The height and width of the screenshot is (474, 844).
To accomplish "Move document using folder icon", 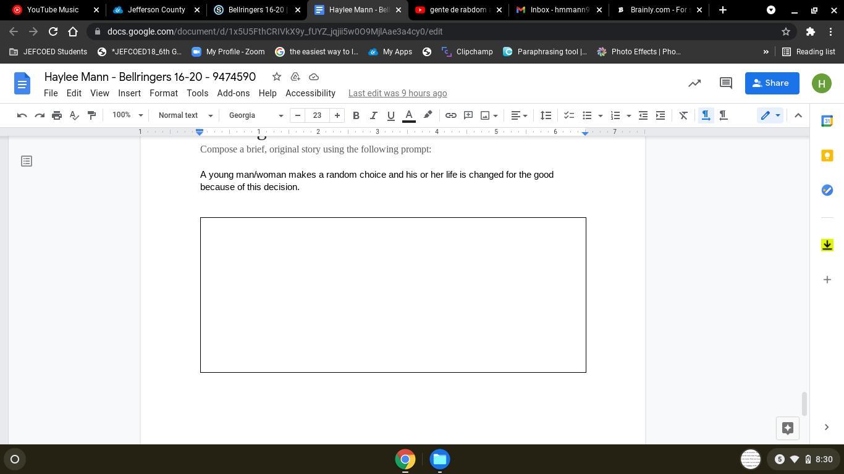I will pyautogui.click(x=295, y=77).
